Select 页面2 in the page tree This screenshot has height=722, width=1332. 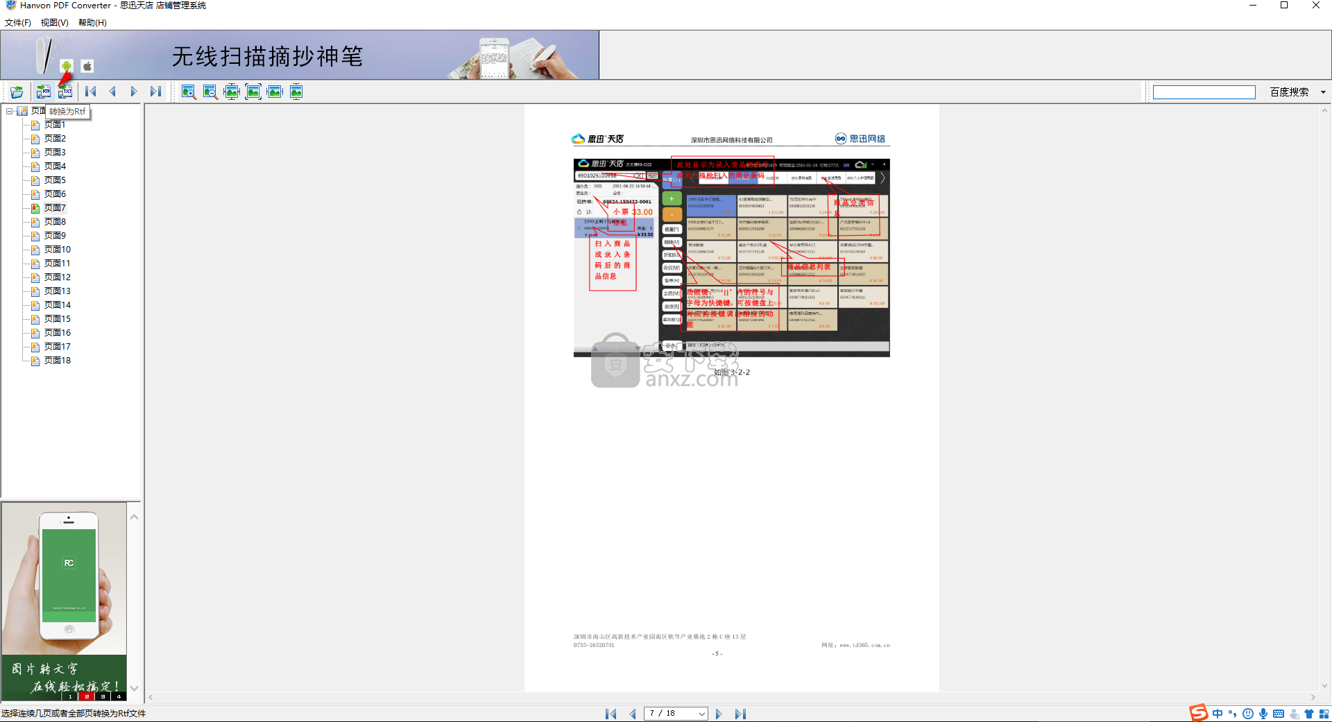55,139
